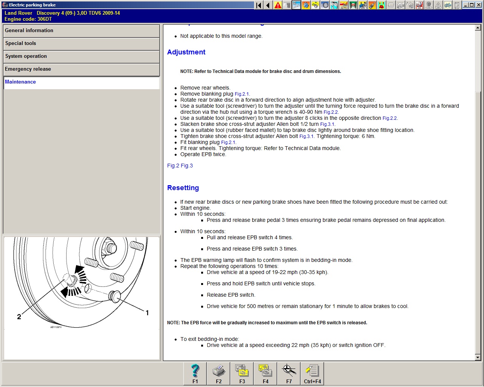
Task: Open the help icon labeled F1
Action: pos(195,374)
